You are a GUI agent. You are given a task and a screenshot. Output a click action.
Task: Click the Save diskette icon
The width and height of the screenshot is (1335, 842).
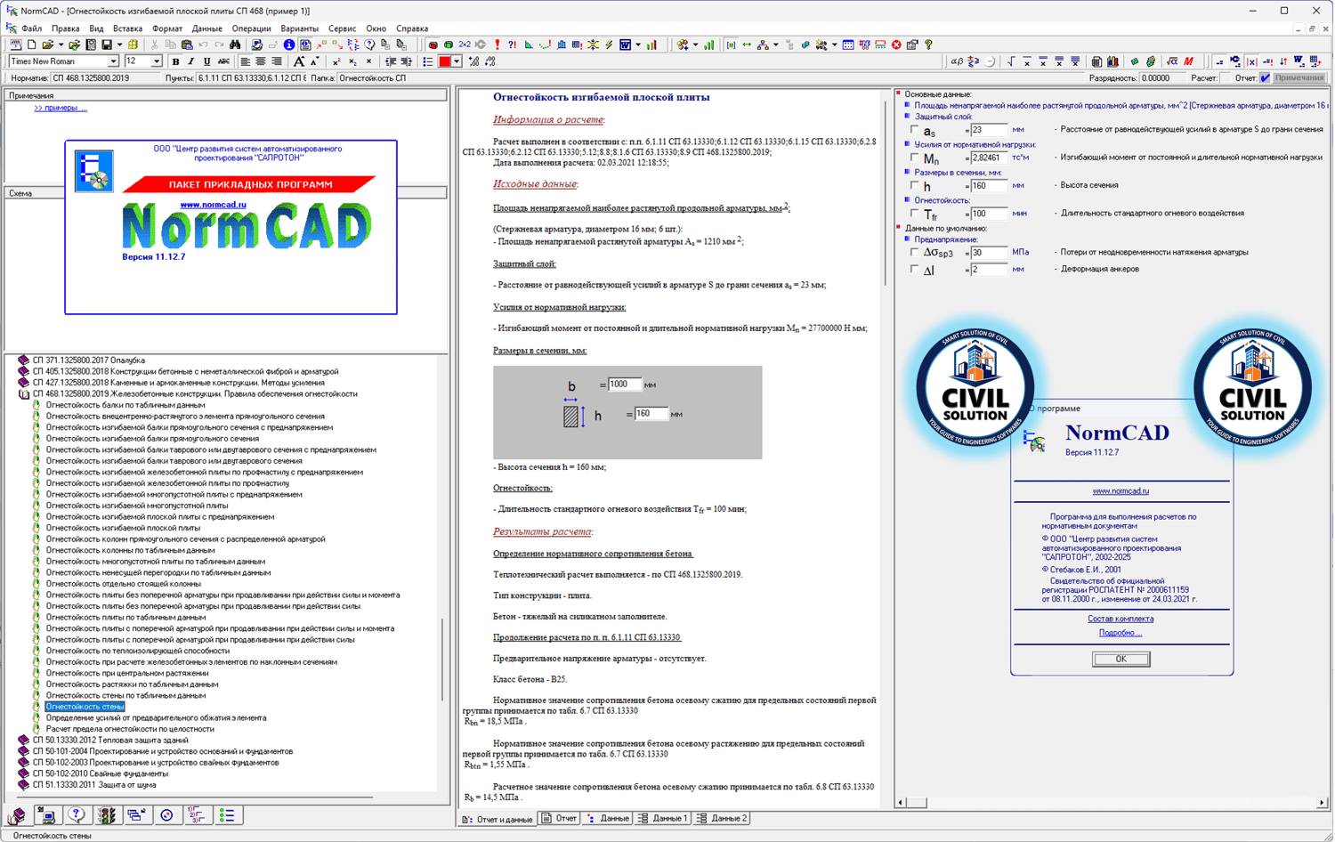click(x=107, y=45)
